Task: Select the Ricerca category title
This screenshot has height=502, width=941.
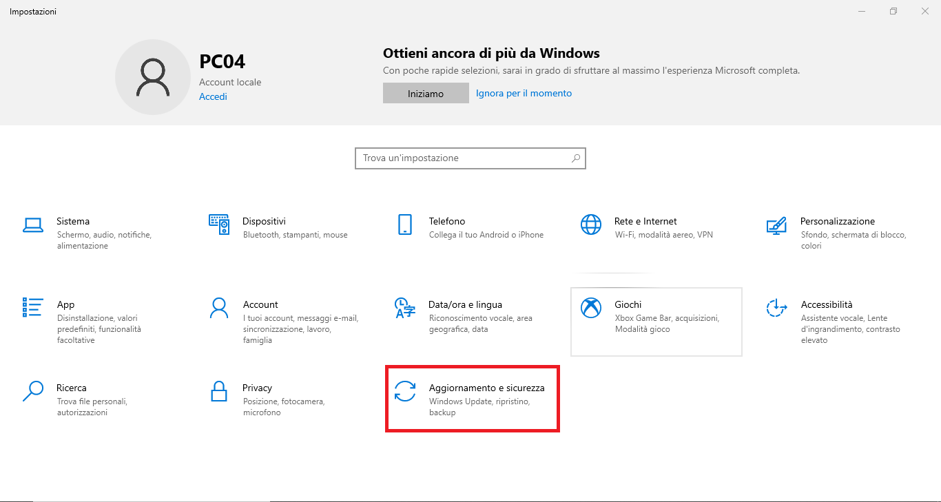Action: coord(72,388)
